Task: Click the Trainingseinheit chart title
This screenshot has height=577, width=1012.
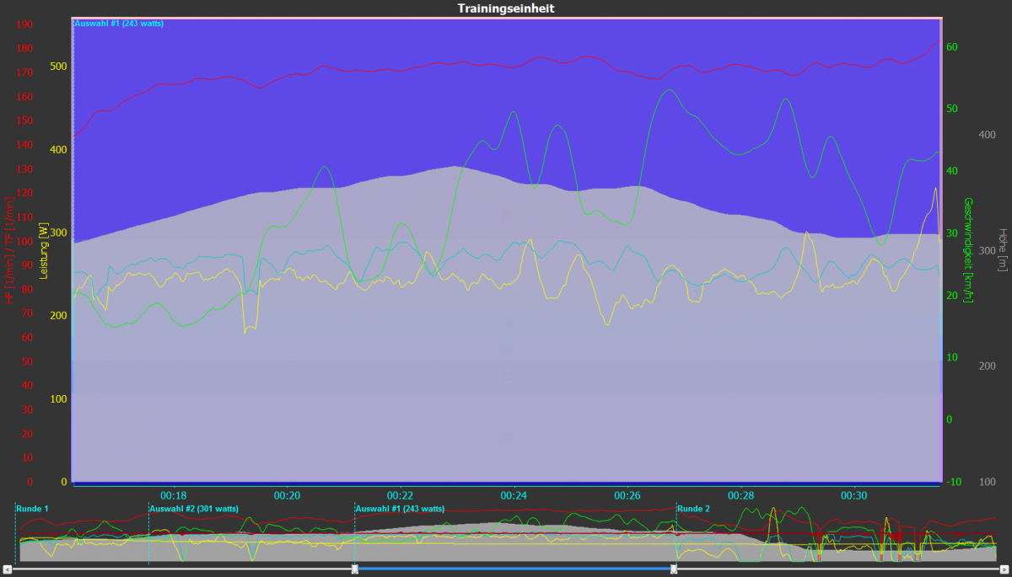Action: (506, 8)
